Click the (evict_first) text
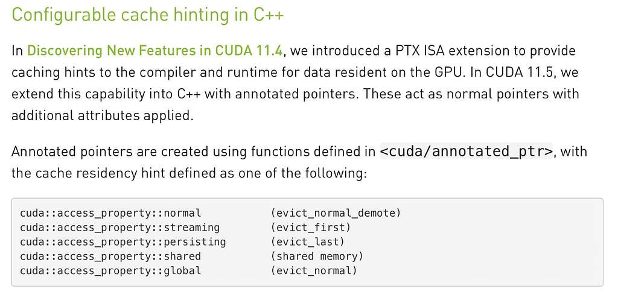618x297 pixels. (310, 228)
